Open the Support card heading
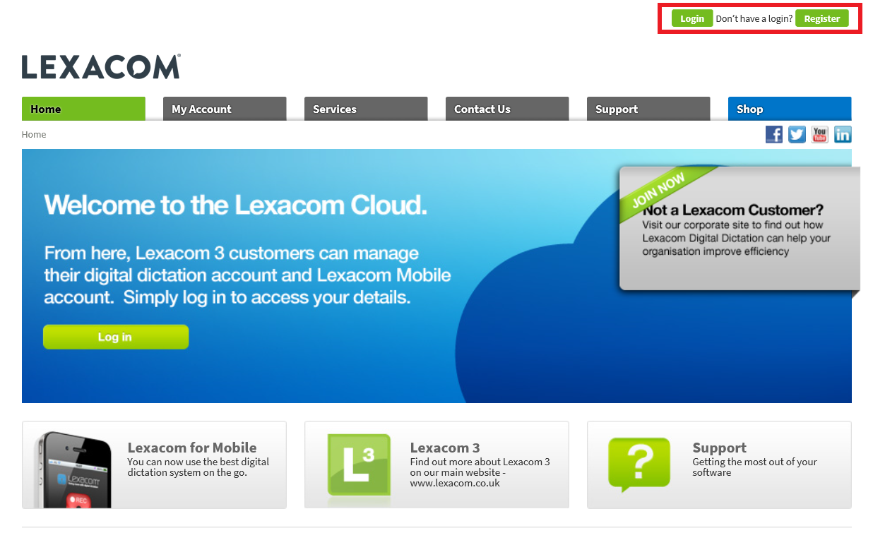This screenshot has width=873, height=545. pos(720,448)
